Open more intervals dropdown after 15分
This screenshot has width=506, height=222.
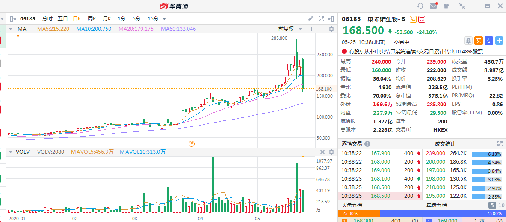tap(164, 19)
